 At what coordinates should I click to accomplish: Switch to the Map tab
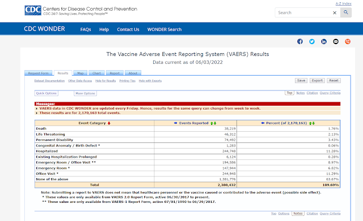pyautogui.click(x=81, y=73)
